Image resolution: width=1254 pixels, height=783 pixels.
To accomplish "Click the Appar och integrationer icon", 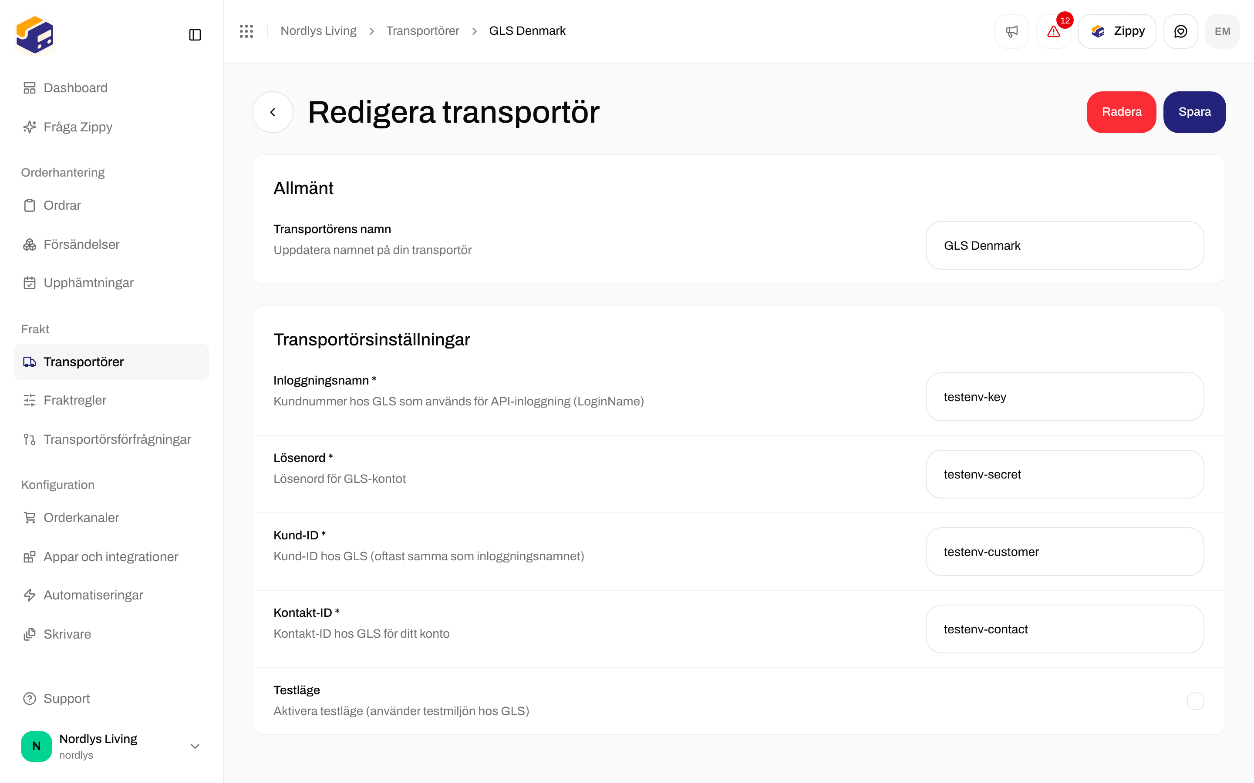I will [x=30, y=557].
